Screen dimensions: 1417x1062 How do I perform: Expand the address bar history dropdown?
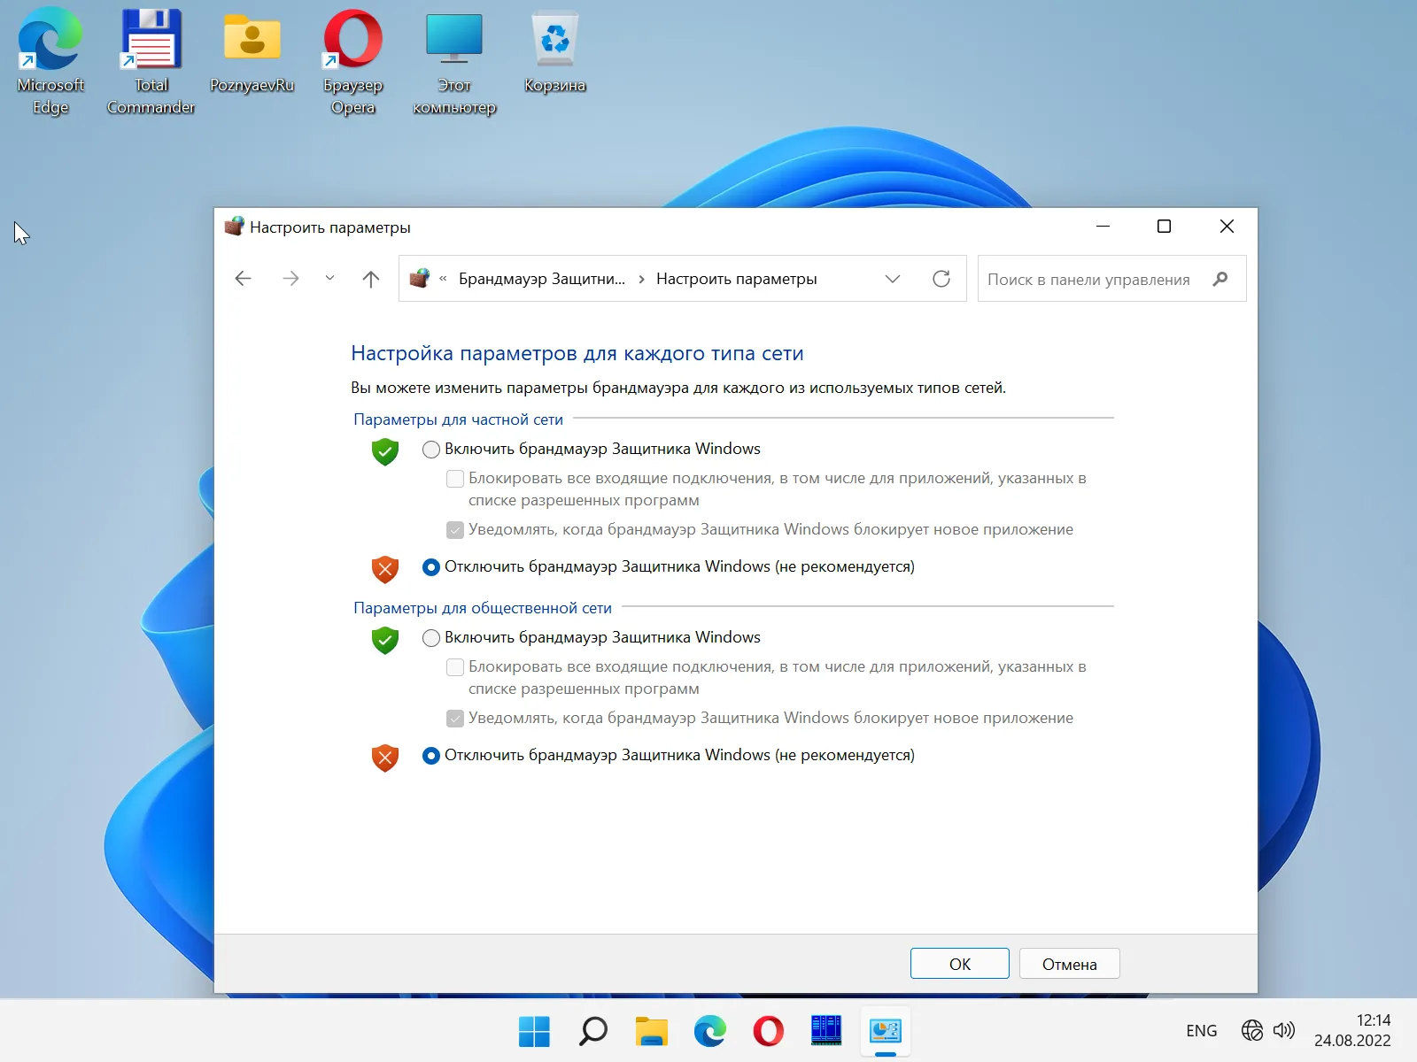click(x=893, y=279)
